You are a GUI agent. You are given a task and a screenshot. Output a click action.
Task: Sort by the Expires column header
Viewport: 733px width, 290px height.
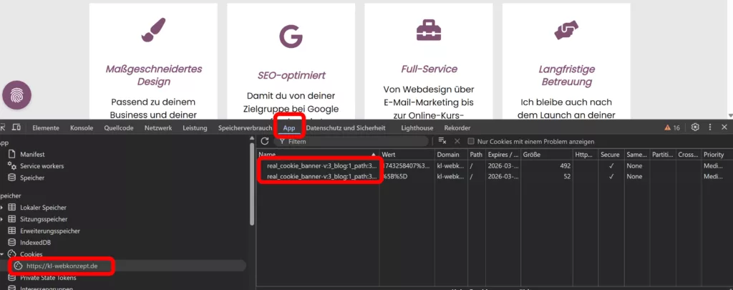click(x=503, y=155)
